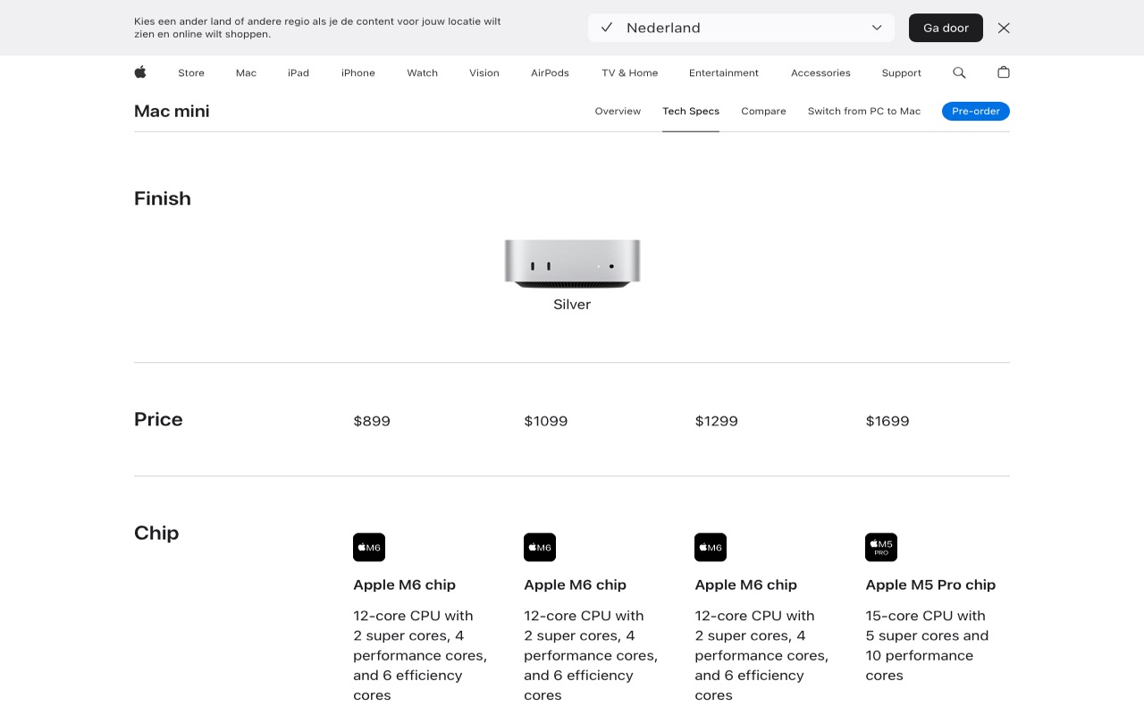Click the $1699 price
The image size is (1144, 715).
(887, 421)
